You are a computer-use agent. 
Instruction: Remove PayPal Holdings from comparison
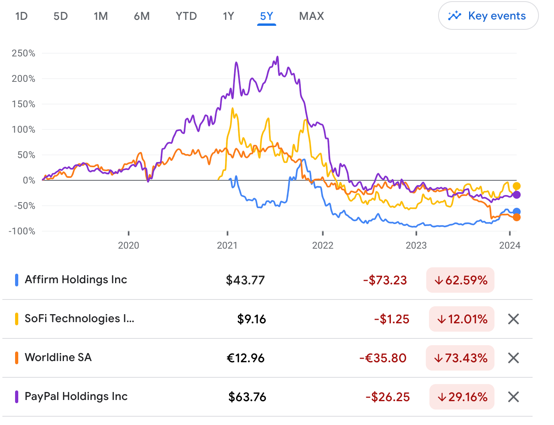point(514,397)
